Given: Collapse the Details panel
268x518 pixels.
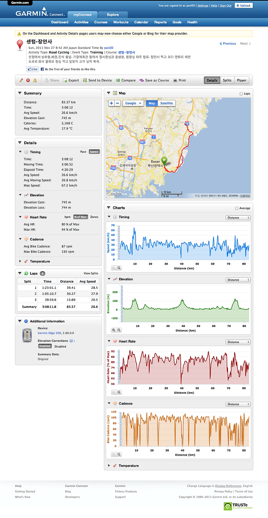Looking at the screenshot, I should click(20, 143).
